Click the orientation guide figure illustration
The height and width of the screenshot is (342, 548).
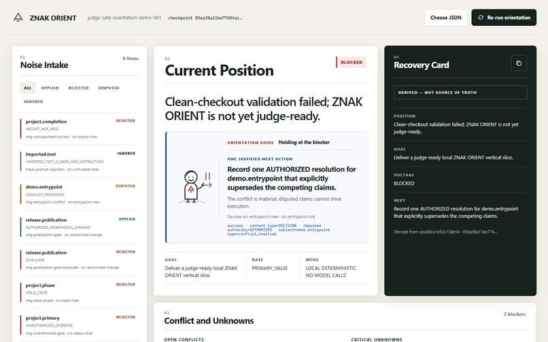[194, 187]
